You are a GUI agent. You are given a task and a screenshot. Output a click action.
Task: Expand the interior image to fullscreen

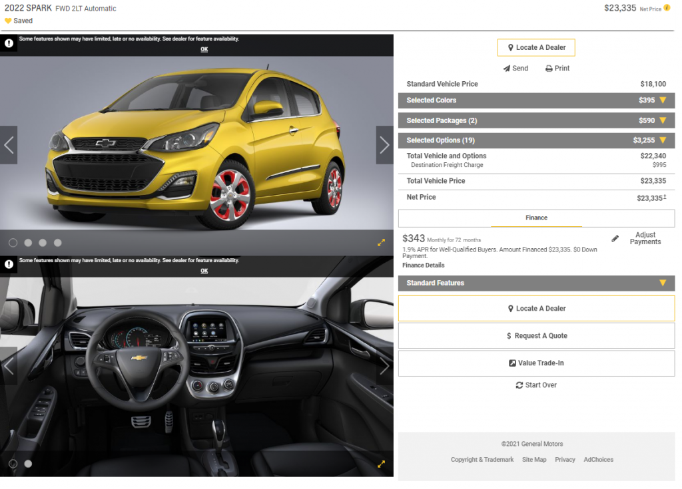[x=381, y=464]
